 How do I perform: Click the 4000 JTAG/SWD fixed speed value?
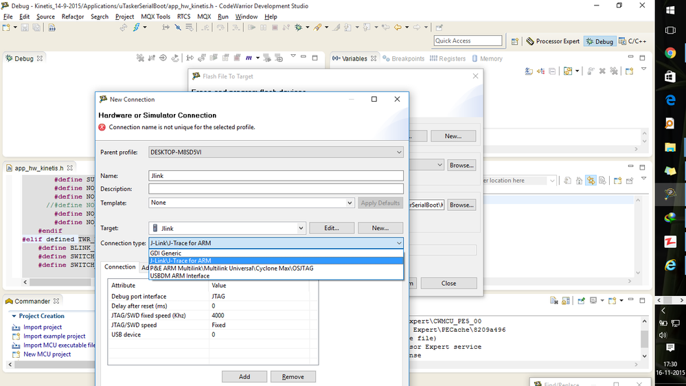218,315
